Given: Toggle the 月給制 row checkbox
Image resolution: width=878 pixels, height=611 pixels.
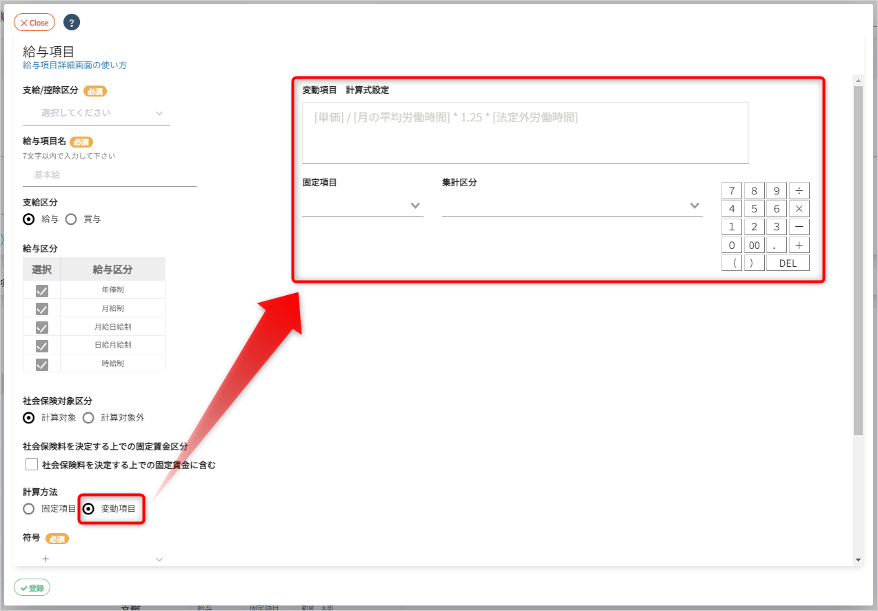Looking at the screenshot, I should point(42,309).
